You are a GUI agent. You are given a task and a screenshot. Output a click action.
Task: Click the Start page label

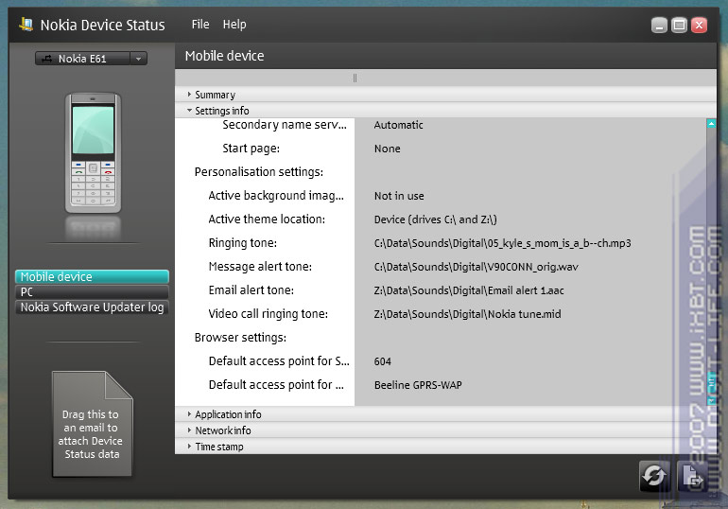pos(251,149)
